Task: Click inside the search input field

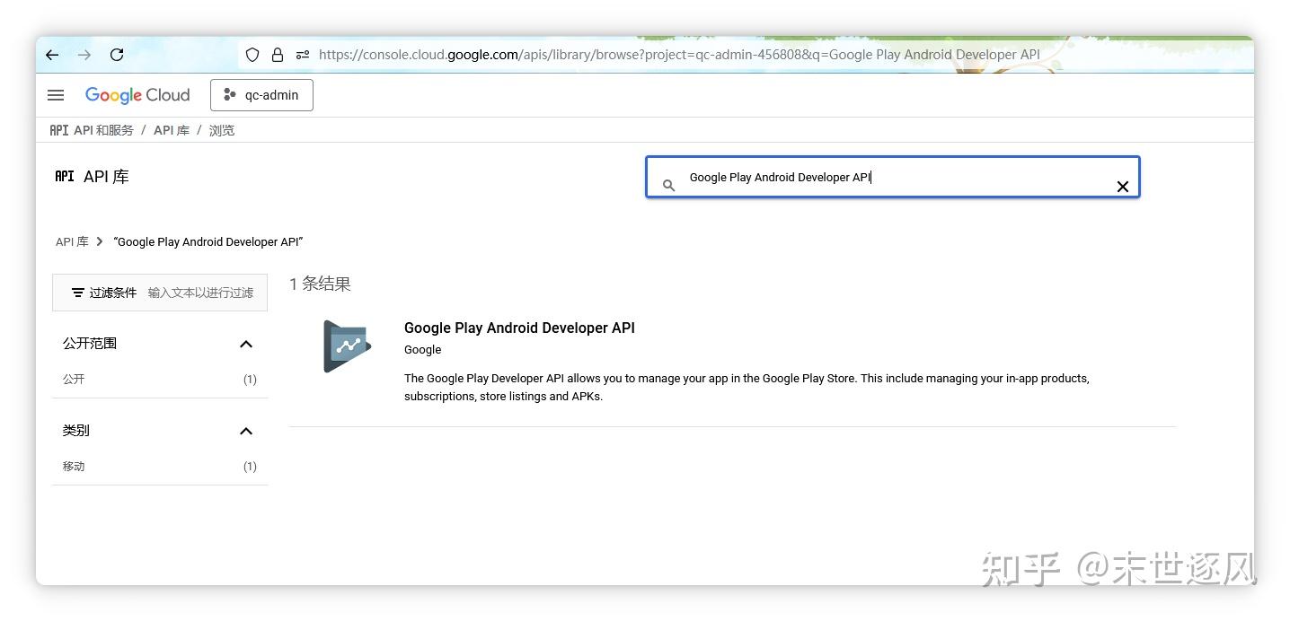Action: [853, 177]
